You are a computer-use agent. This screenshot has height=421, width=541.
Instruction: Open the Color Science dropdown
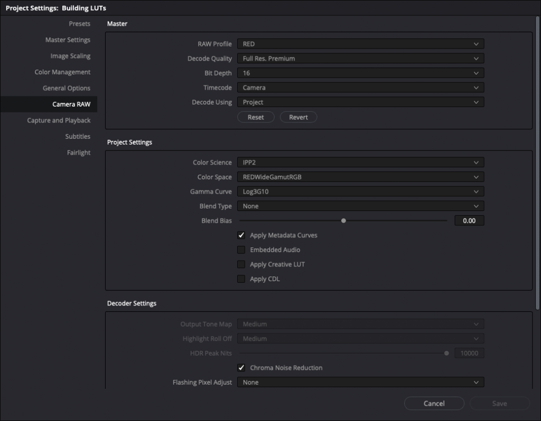coord(360,162)
